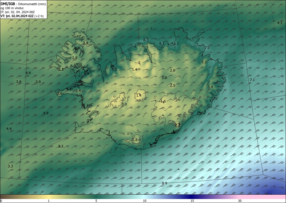Click the colorbar tick label 30
286x203 pixels.
240,201
